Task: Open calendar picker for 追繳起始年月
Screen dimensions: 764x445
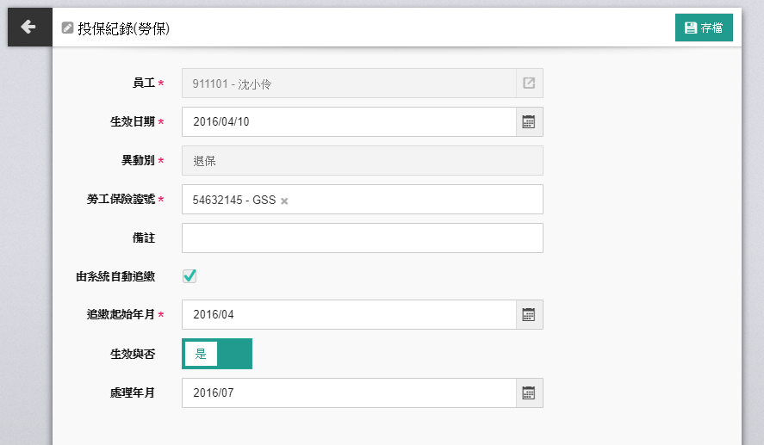Action: pyautogui.click(x=529, y=315)
